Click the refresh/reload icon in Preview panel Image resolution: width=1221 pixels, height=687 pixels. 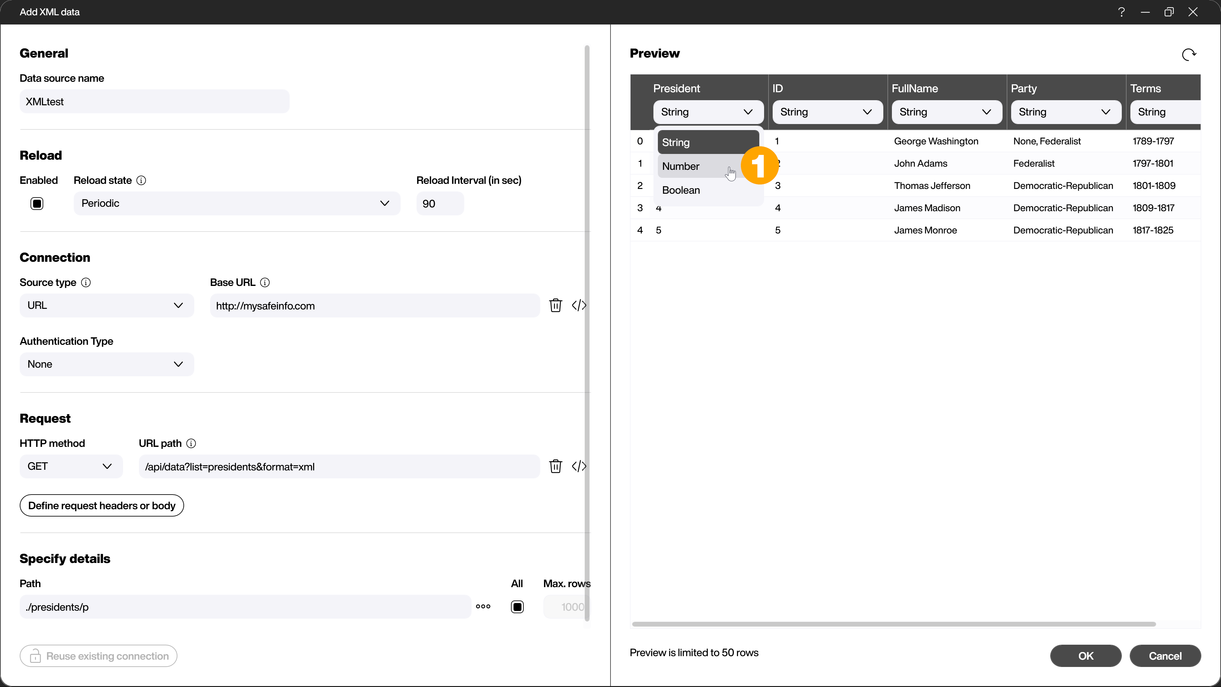(x=1189, y=54)
